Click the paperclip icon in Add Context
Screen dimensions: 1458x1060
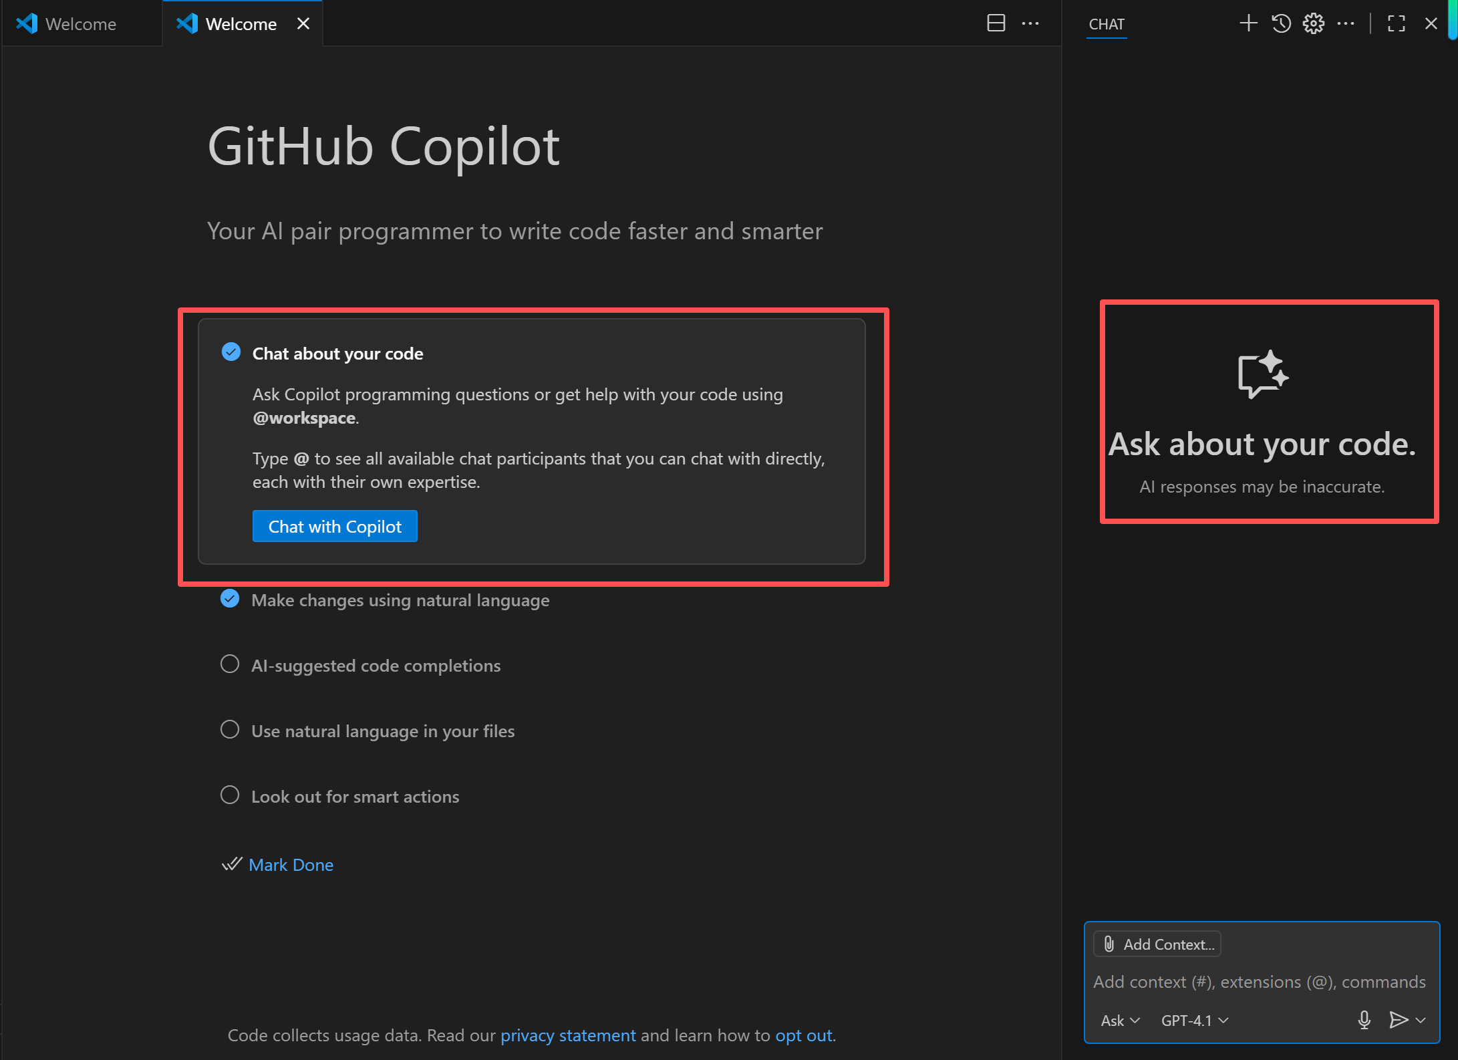1109,944
